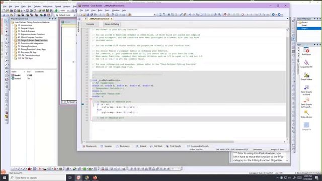The height and width of the screenshot is (181, 322).
Task: Click the Return to Dialog button
Action: coord(112,24)
